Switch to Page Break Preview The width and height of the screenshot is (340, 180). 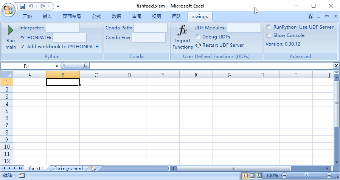(x=259, y=175)
